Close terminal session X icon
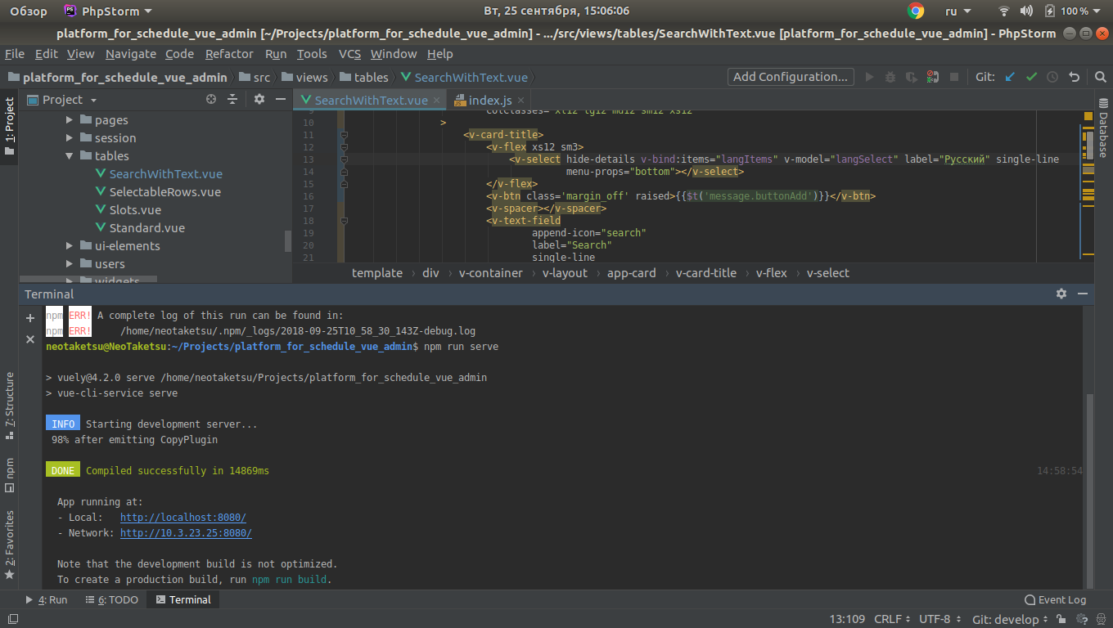The image size is (1113, 628). tap(30, 339)
